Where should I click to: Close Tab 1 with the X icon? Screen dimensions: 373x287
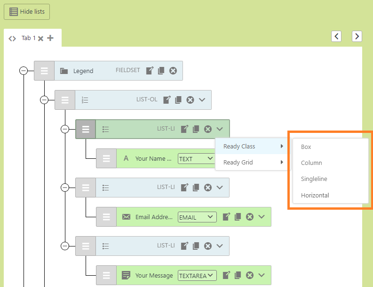pos(41,39)
